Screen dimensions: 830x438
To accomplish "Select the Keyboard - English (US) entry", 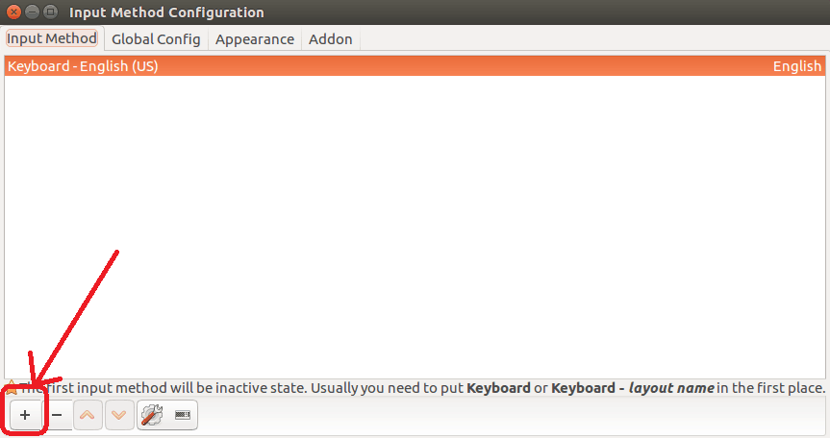I will coord(83,66).
